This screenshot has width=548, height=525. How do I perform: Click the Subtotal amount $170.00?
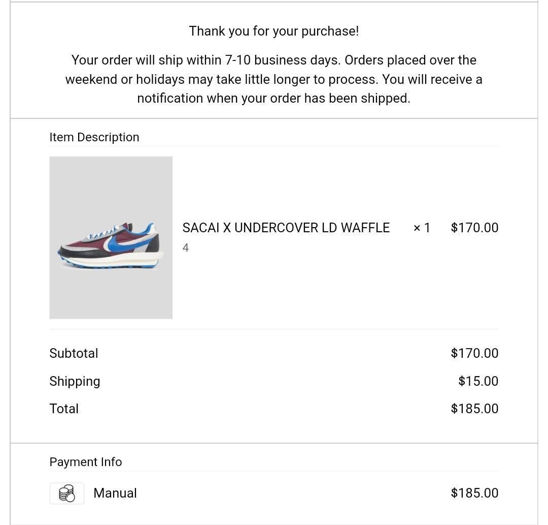pyautogui.click(x=474, y=353)
